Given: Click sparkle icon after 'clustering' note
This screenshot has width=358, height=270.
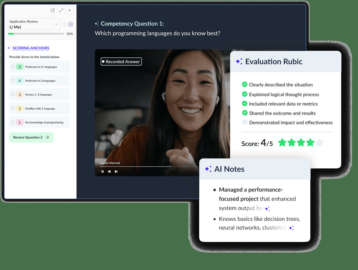Looking at the screenshot, I should (291, 228).
